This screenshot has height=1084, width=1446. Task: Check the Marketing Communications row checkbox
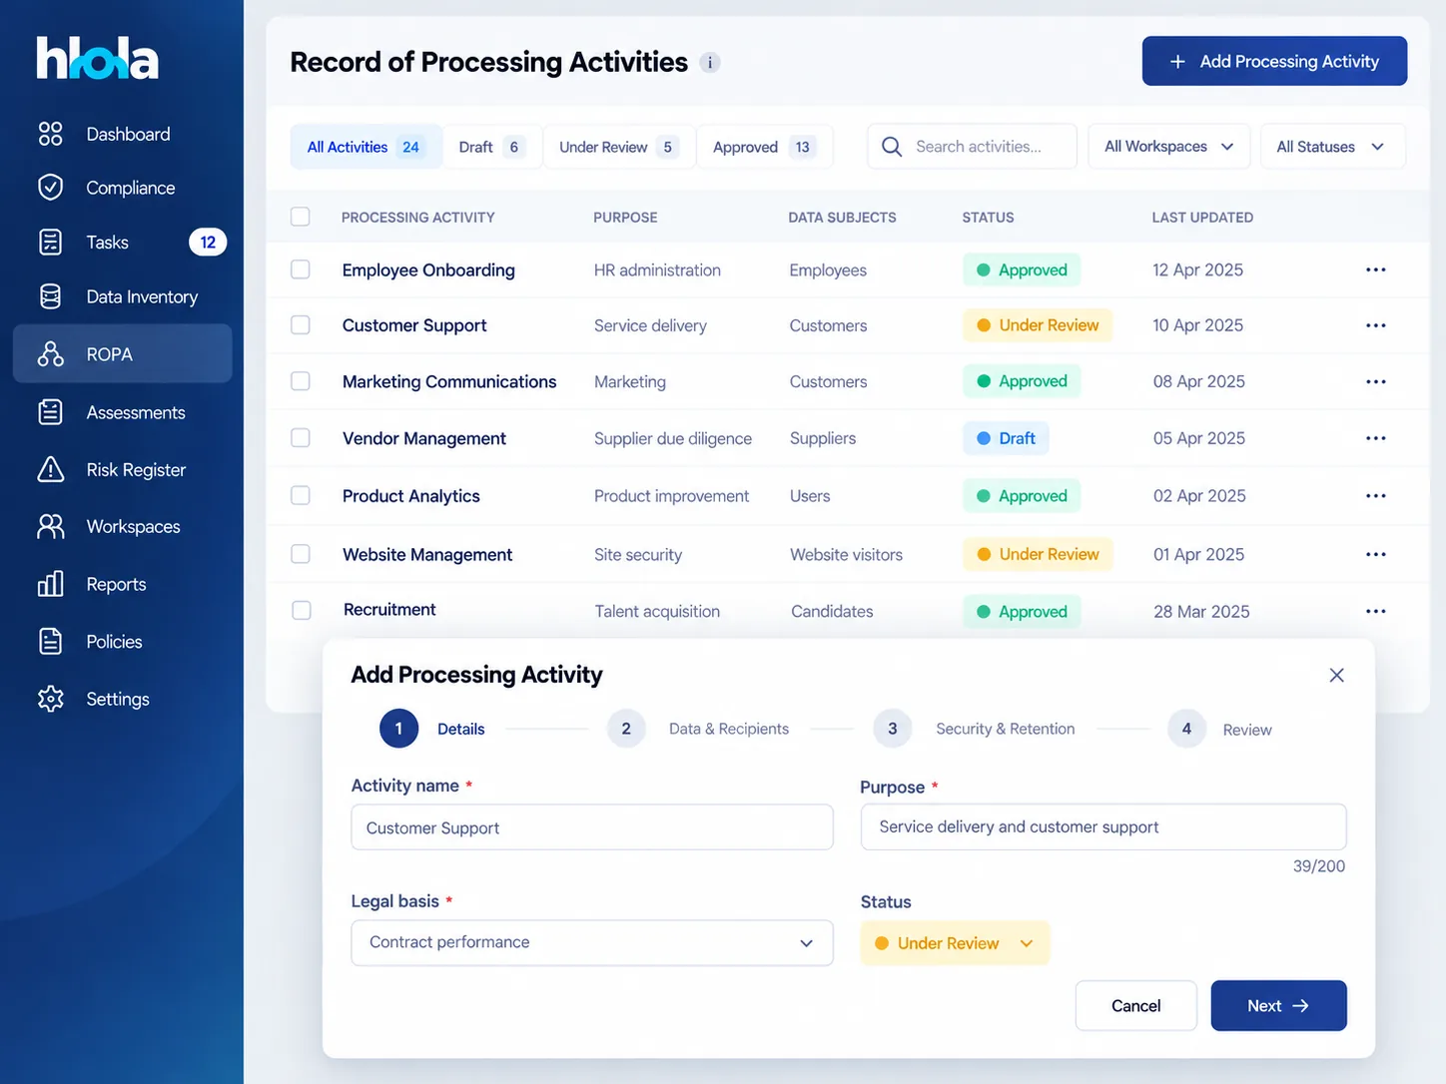coord(300,381)
